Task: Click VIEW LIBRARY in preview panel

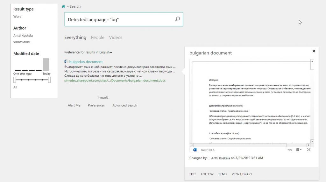Action: tap(242, 174)
